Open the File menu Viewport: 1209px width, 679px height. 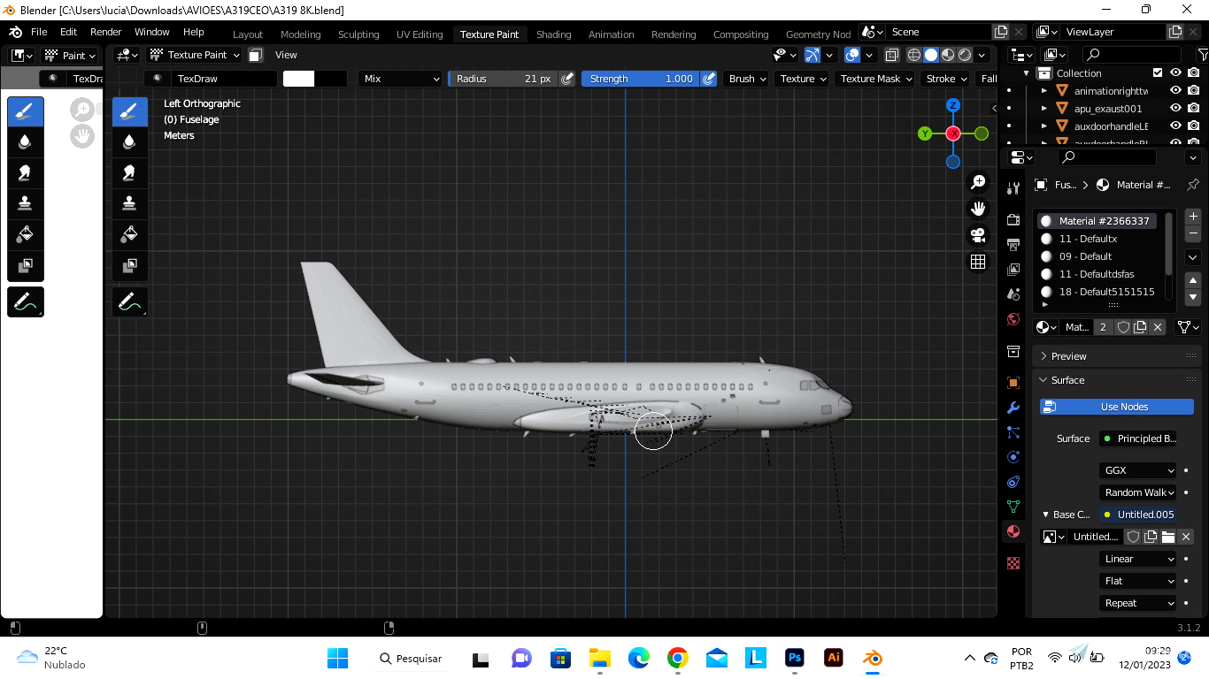coord(39,32)
